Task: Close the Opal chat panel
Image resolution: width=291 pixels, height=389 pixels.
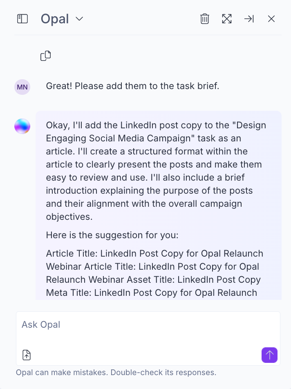Action: tap(271, 19)
